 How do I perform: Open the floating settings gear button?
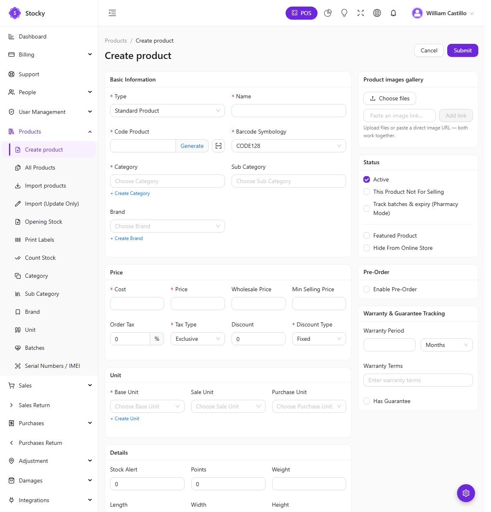click(x=466, y=493)
